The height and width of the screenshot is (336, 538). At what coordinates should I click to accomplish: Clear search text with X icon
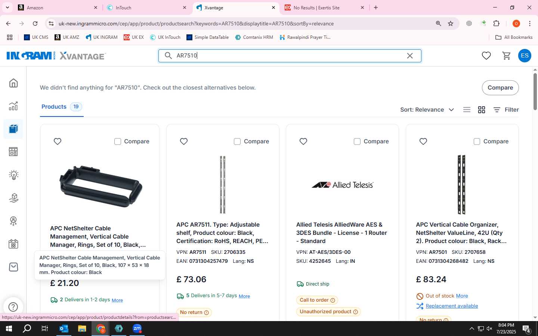pos(410,56)
